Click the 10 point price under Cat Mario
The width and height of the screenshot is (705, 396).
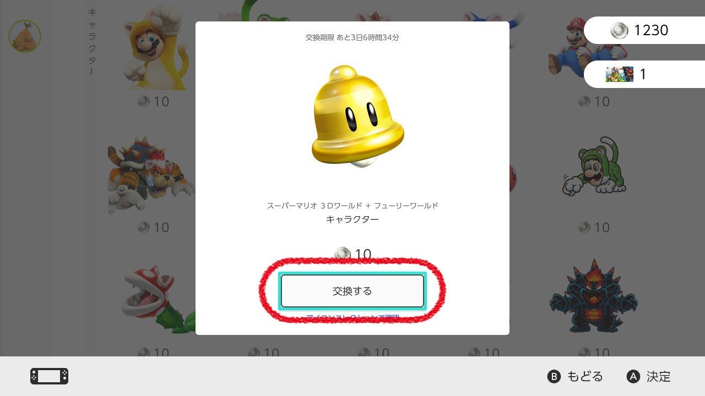pyautogui.click(x=154, y=101)
